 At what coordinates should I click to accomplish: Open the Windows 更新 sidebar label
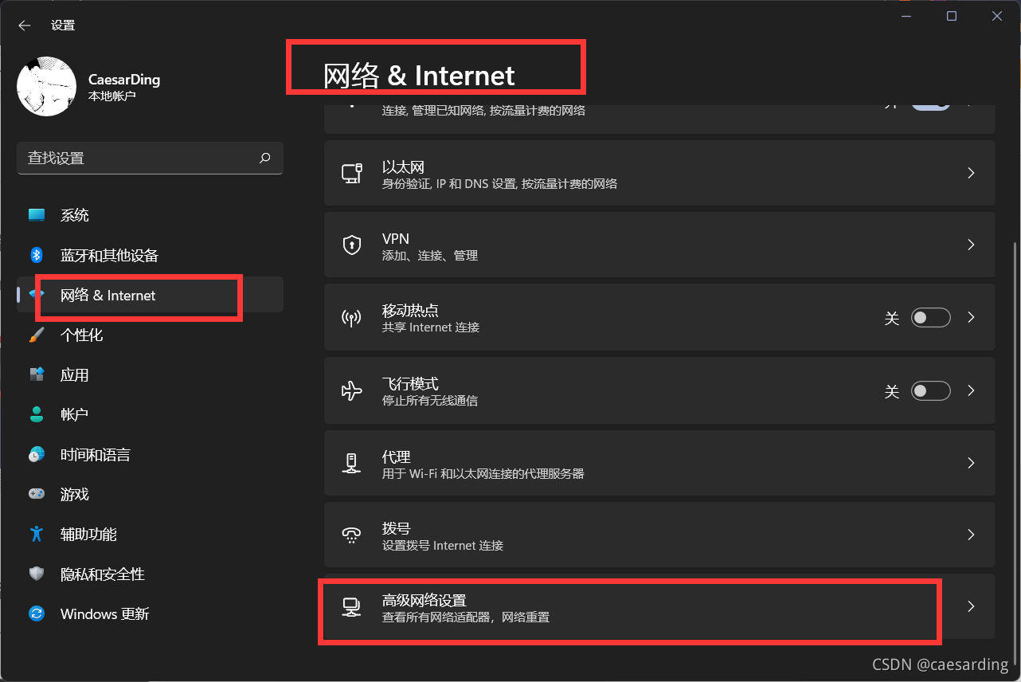[x=105, y=613]
